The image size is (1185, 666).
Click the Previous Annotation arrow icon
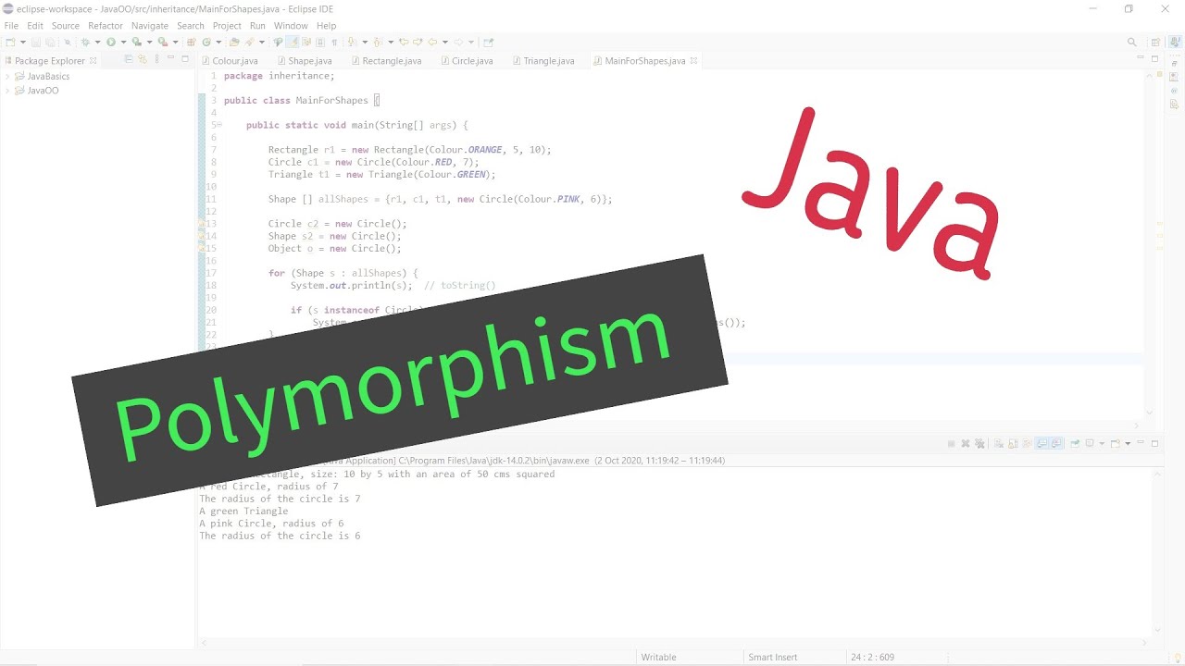pyautogui.click(x=376, y=42)
